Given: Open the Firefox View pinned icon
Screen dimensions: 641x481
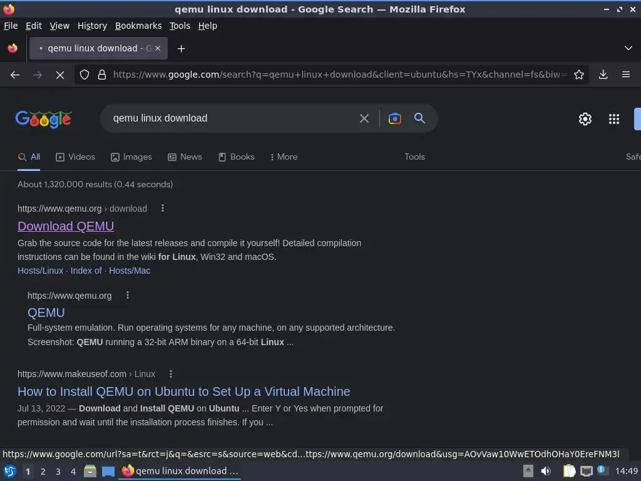Looking at the screenshot, I should point(13,48).
